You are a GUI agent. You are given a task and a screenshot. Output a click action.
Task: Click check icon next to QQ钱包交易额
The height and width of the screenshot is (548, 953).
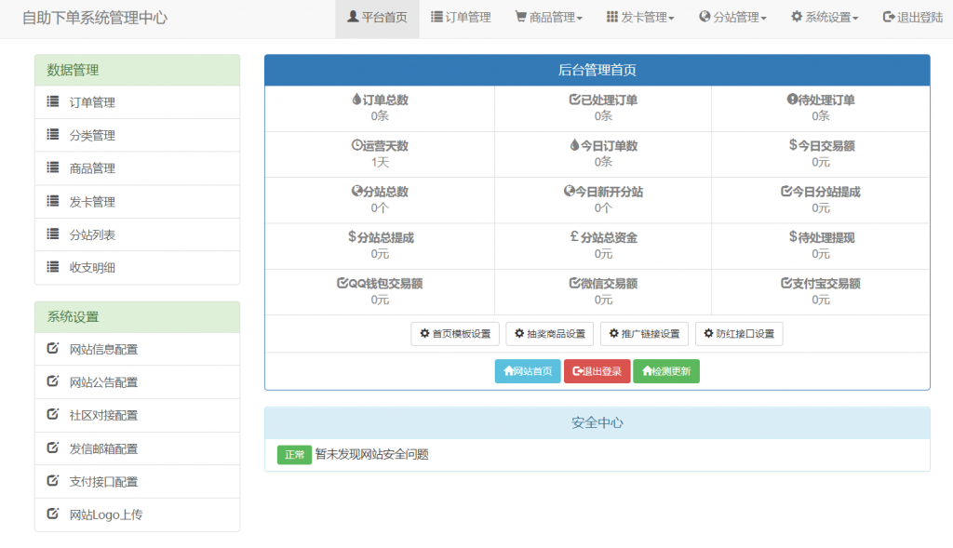(x=342, y=283)
